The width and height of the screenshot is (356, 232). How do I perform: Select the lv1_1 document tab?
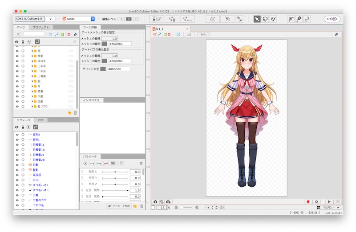click(171, 29)
